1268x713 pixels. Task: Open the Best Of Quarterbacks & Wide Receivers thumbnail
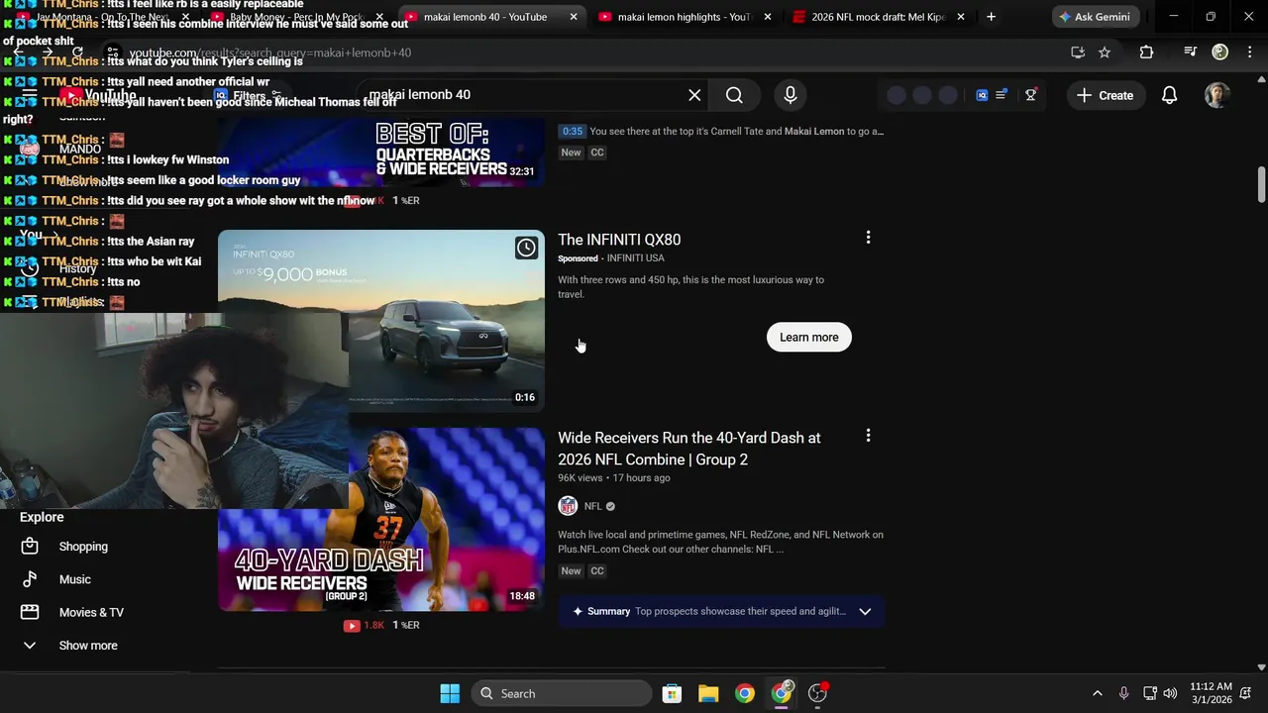point(381,151)
